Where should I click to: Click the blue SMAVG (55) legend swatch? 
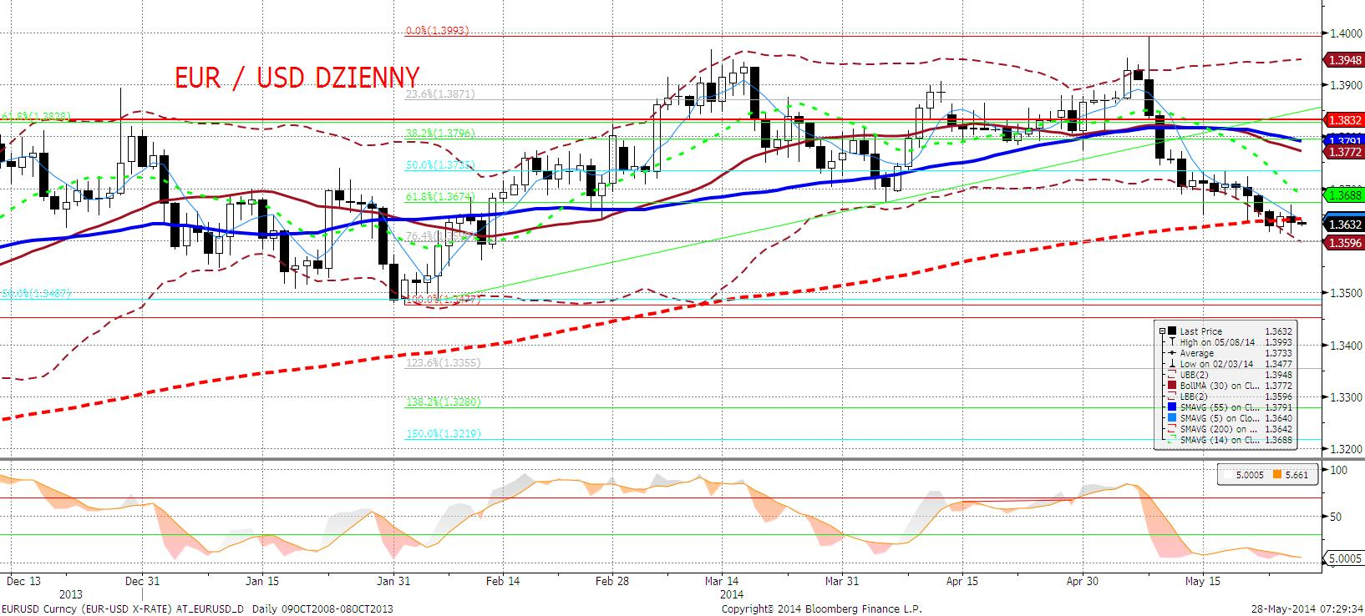[1172, 406]
